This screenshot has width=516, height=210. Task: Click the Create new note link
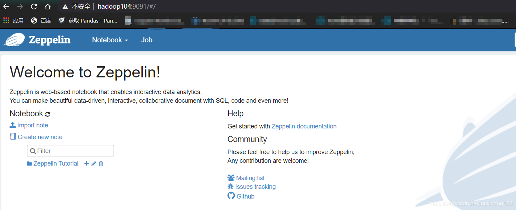coord(40,137)
